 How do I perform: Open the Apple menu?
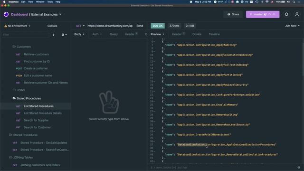coord(4,2)
